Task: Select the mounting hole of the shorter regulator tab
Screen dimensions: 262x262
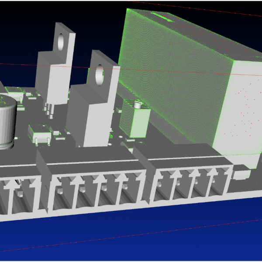Action: point(100,75)
